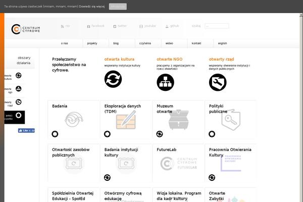Screen dimensions: 303x202
Task: Click the large otwarte NGO hierarchy icon
Action: tap(166, 82)
